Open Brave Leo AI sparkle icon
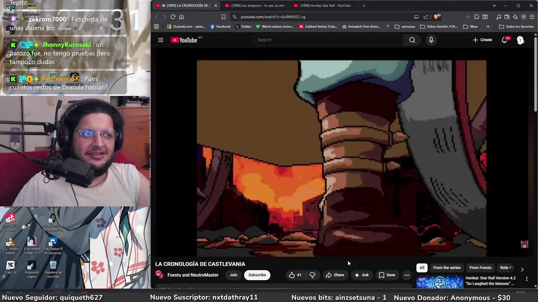Screen dimensions: 538x302 coord(515,17)
